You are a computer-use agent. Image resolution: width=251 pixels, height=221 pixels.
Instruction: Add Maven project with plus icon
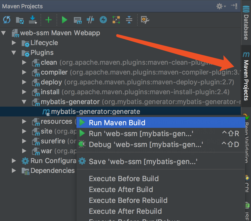point(49,20)
